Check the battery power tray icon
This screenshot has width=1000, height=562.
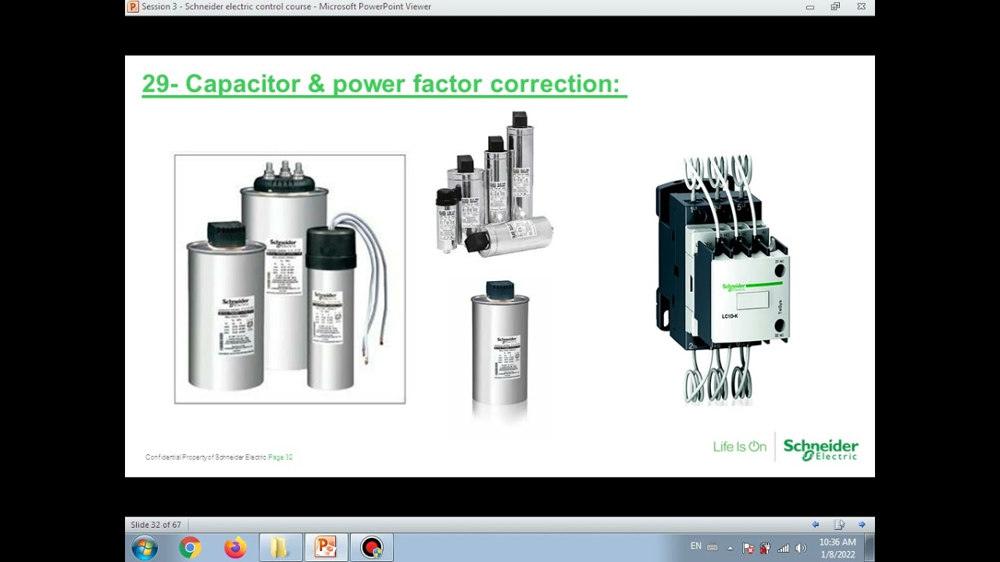coord(766,548)
